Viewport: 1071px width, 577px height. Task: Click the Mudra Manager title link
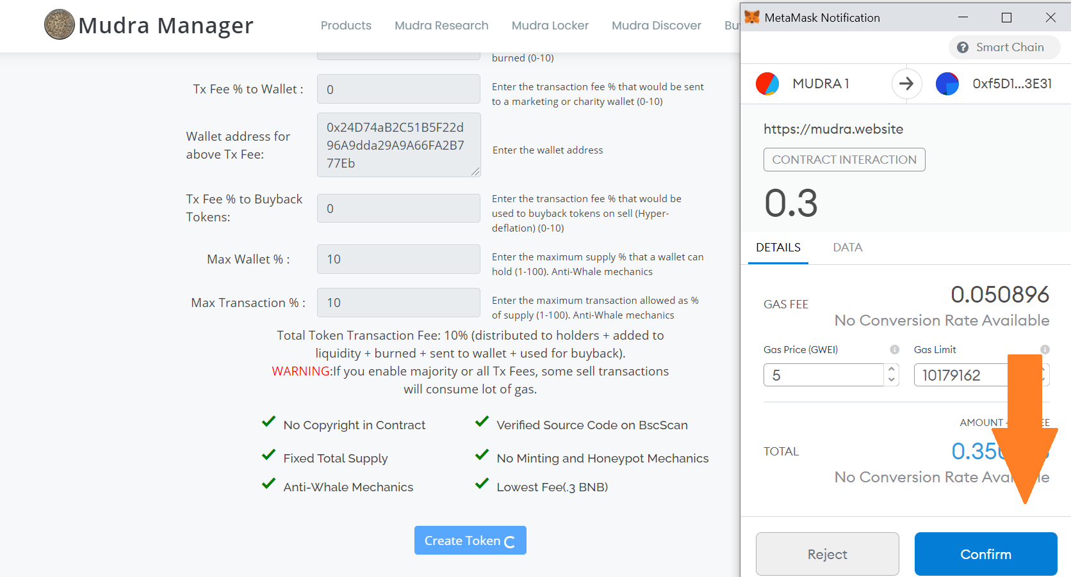[x=166, y=26]
